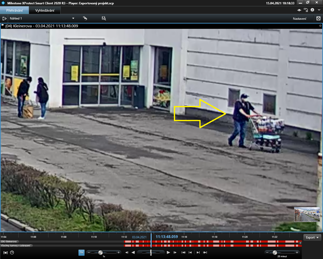This screenshot has height=259, width=323.
Task: Click the camera overview thumbnail
Action: pos(307,214)
